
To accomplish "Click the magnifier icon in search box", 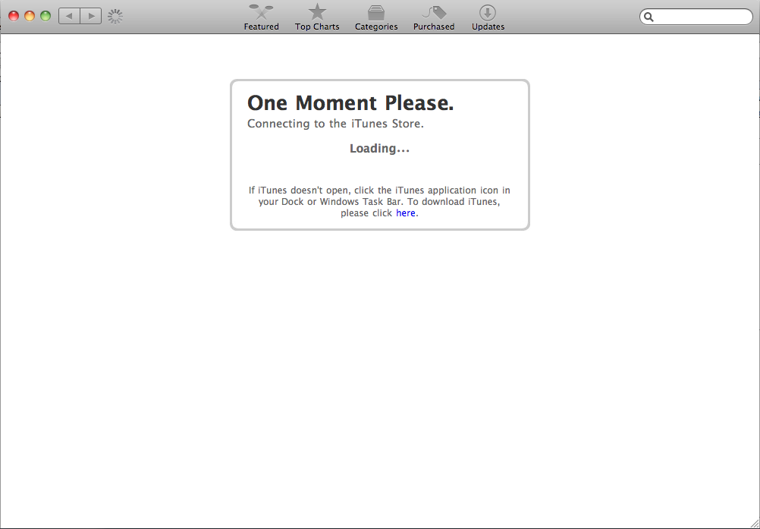I will (x=649, y=17).
